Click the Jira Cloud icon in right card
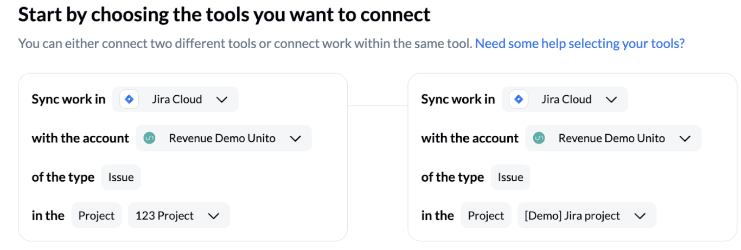741x250 pixels. [519, 100]
